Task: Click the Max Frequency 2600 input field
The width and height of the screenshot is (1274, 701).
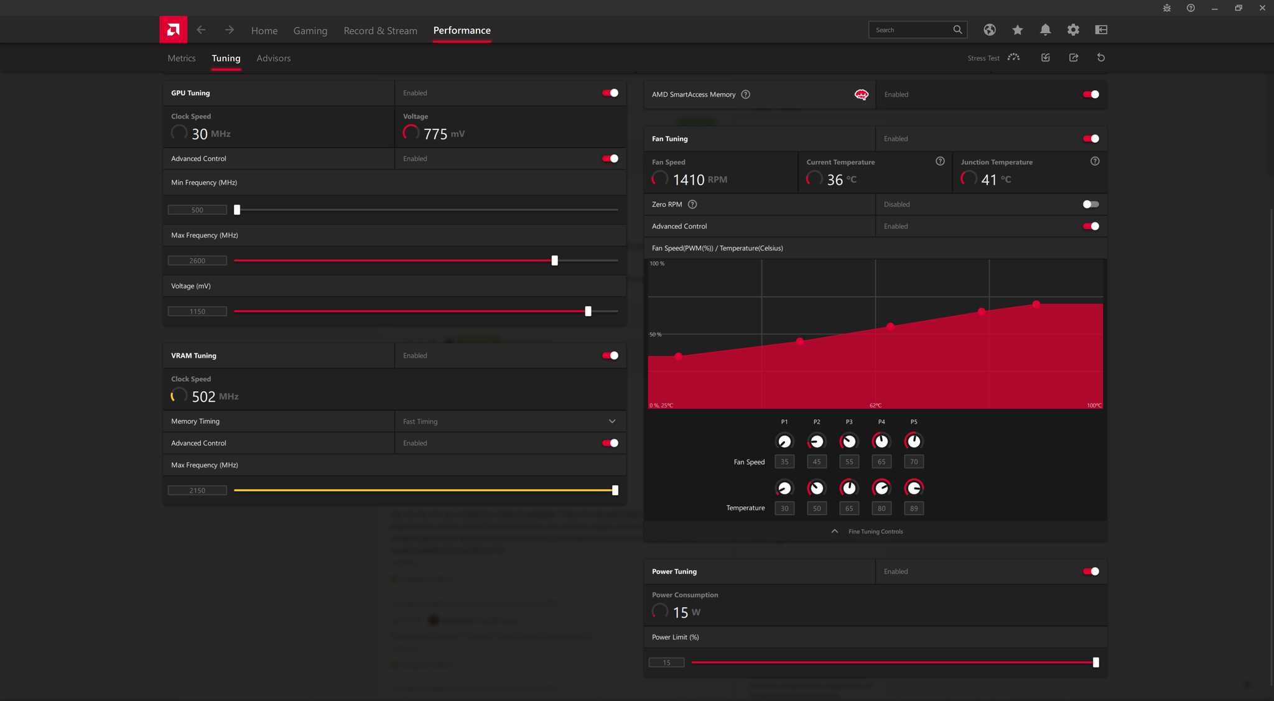Action: [x=197, y=261]
